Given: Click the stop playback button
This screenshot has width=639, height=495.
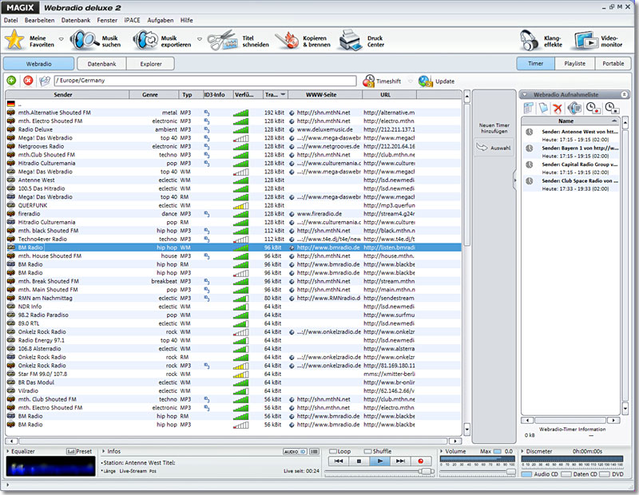Looking at the screenshot, I should (x=359, y=461).
